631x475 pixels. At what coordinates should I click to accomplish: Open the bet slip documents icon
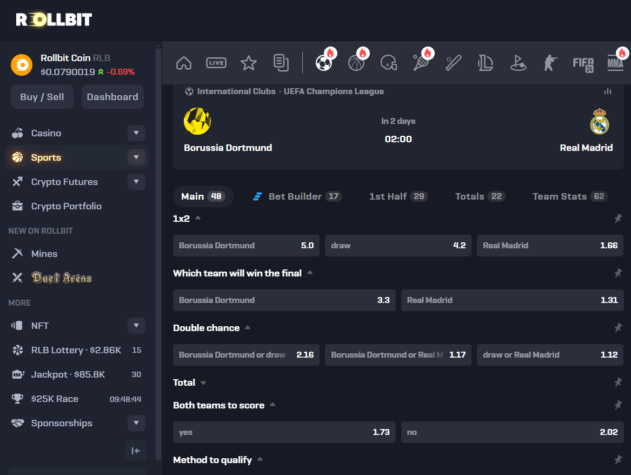click(281, 63)
